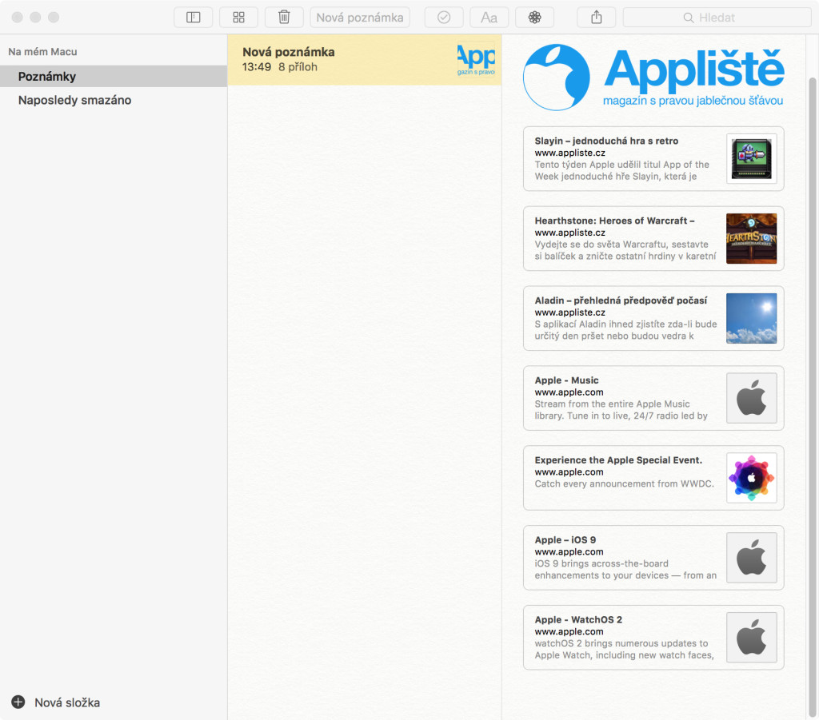Add a checklist with the checkmark icon

(x=443, y=18)
